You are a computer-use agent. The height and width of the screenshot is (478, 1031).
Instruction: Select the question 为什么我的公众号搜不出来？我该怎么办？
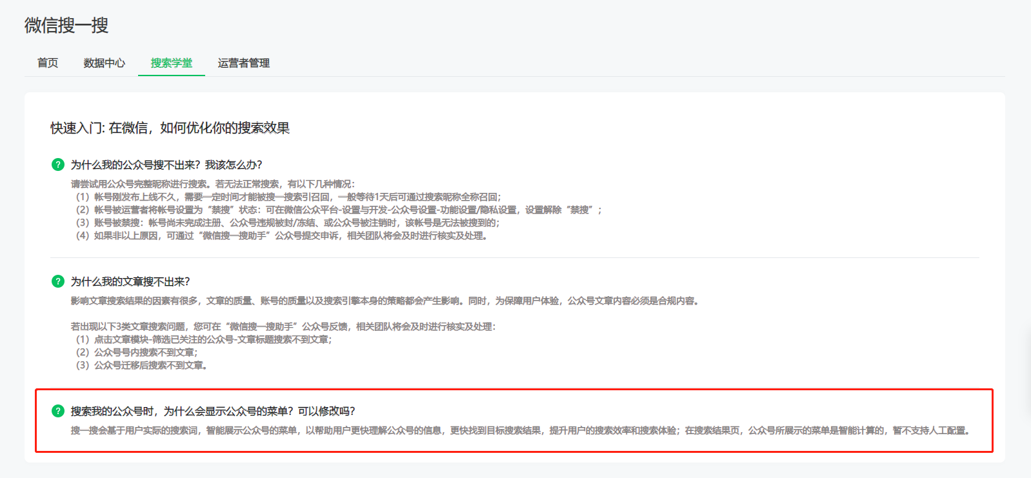[166, 165]
